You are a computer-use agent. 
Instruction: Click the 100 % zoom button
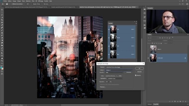28,4
